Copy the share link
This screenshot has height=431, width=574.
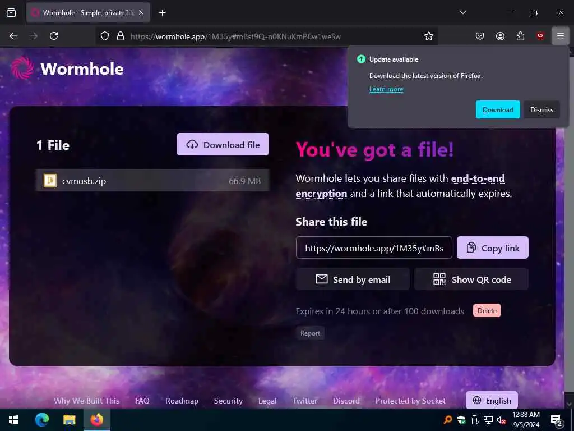tap(492, 247)
